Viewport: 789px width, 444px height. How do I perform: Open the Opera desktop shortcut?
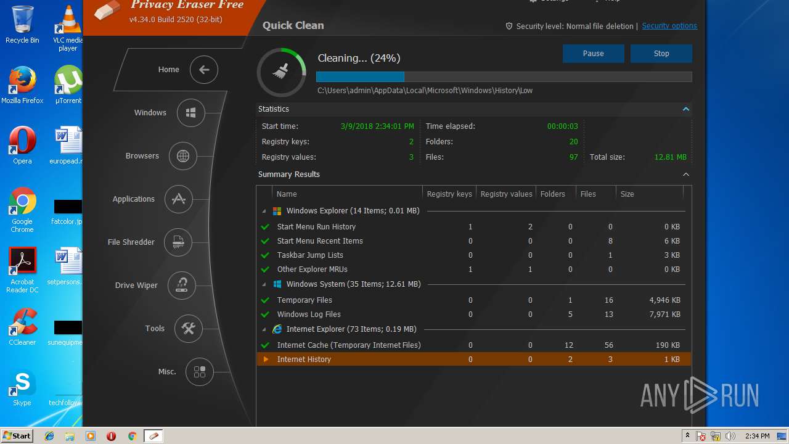point(22,146)
